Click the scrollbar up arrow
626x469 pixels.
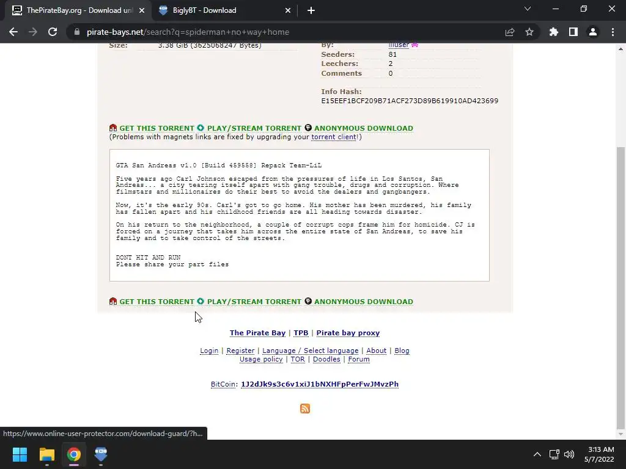click(620, 49)
